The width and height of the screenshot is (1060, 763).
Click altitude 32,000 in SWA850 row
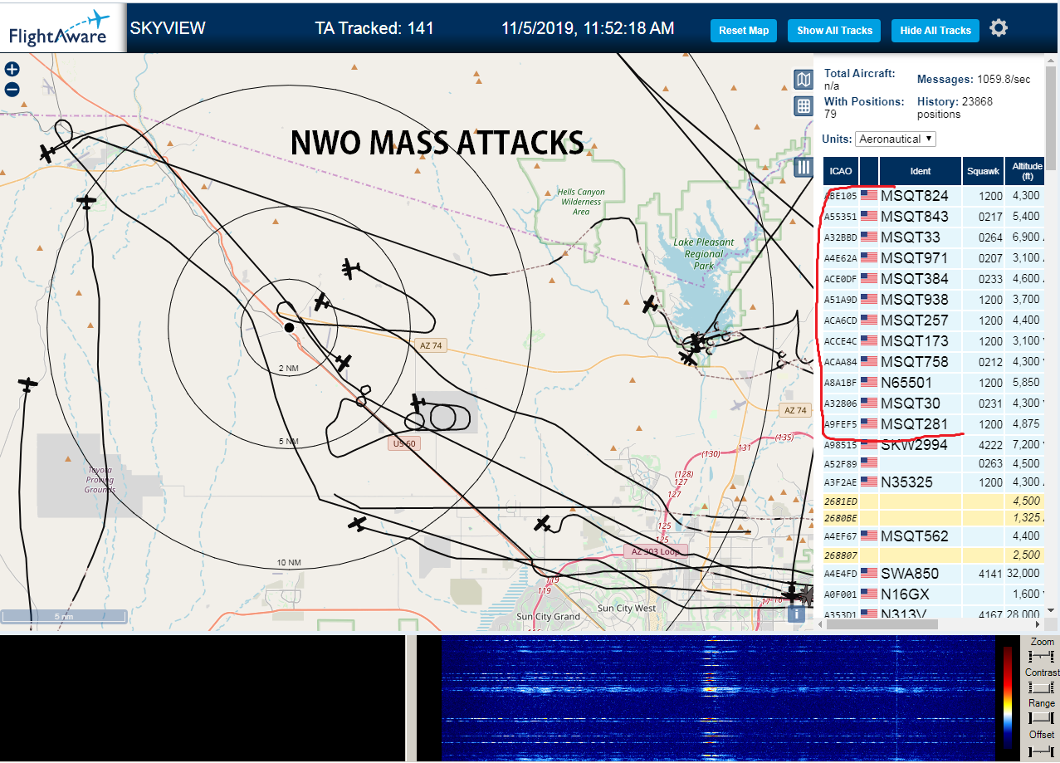point(1022,574)
